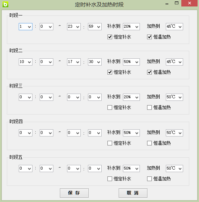The image size is (199, 202).
Task: Enable 恒温加热 checkbox in 时段五
Action: point(149,179)
